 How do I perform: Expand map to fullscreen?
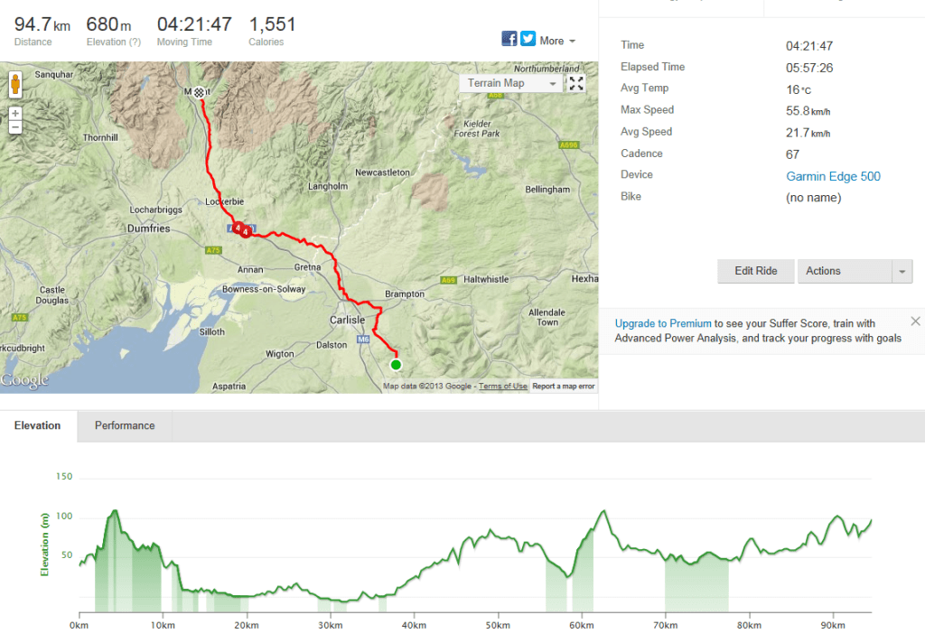coord(575,83)
